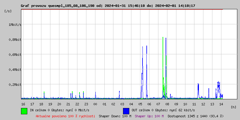Click the green IN legend swatch
The width and height of the screenshot is (240, 120).
(24, 111)
